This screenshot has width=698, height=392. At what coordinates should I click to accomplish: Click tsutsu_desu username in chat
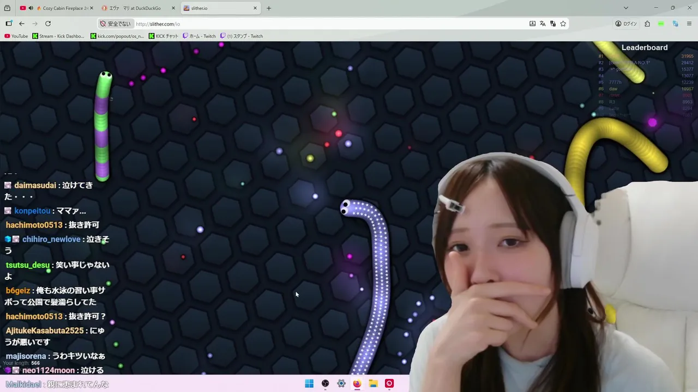coord(27,265)
